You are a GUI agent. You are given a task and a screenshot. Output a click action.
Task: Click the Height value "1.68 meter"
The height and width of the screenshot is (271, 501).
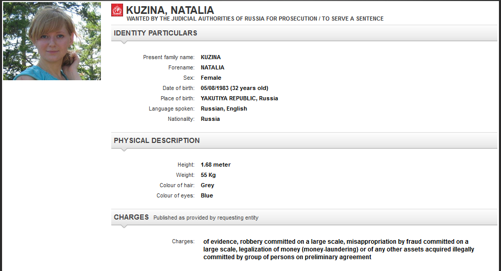216,165
